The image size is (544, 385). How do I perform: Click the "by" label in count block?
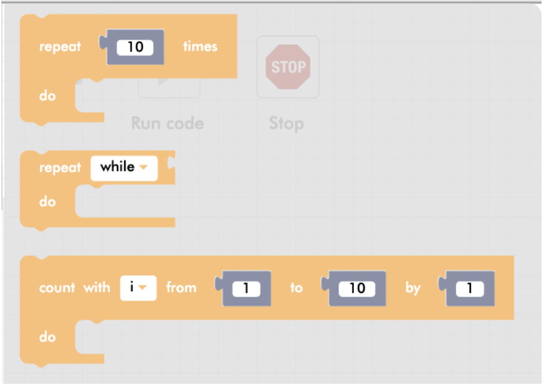coord(413,288)
